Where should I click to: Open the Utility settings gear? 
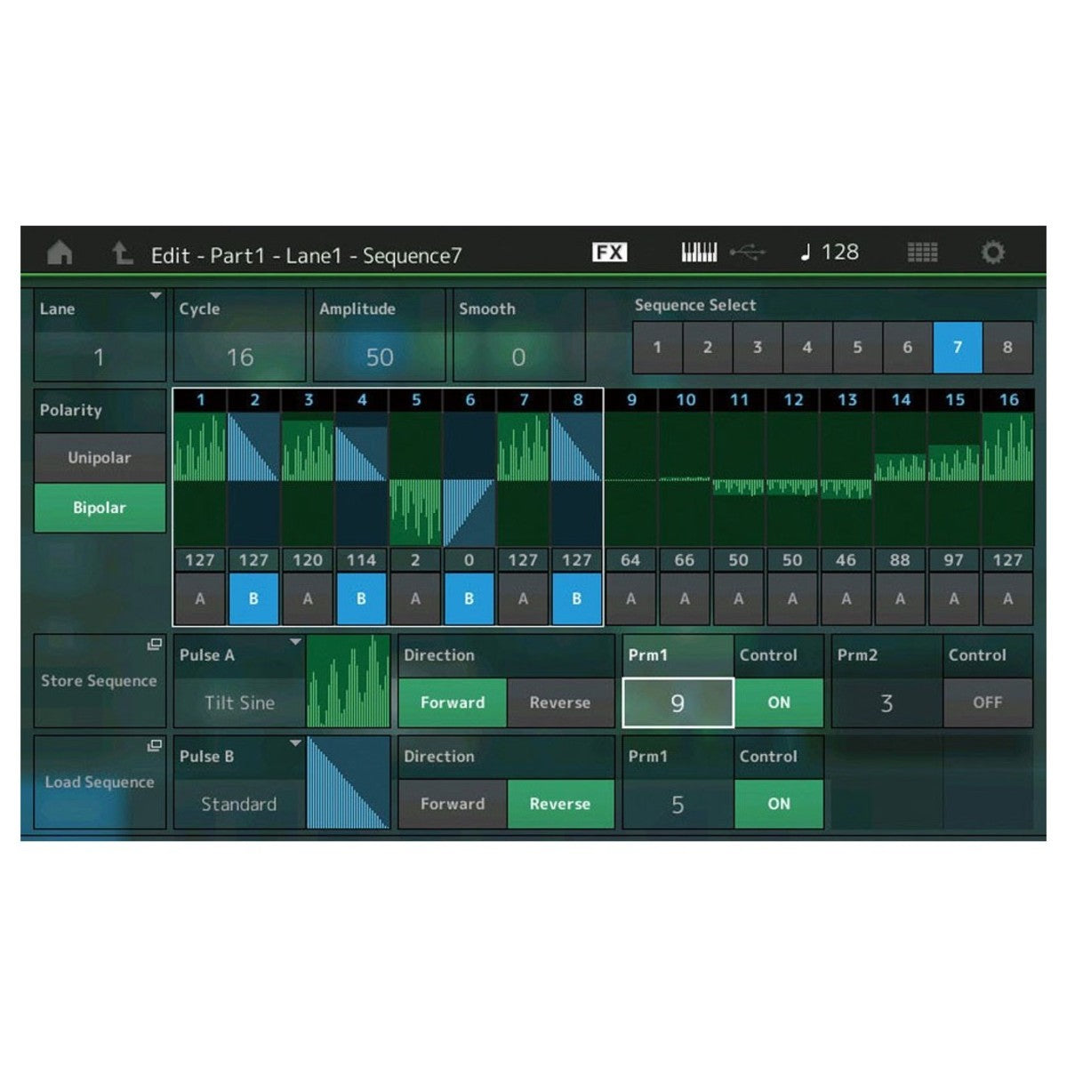[994, 252]
